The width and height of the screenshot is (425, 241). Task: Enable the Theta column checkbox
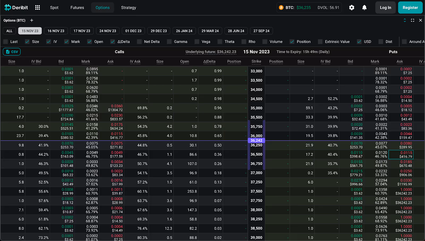tap(220, 42)
